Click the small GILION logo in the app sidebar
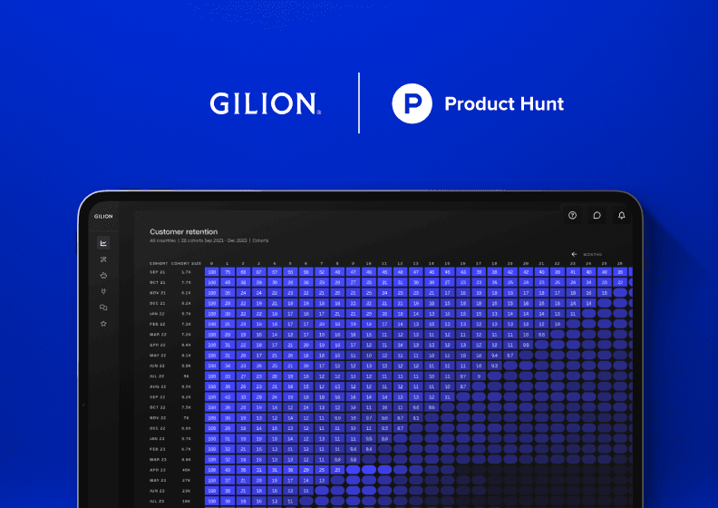Image resolution: width=718 pixels, height=508 pixels. pyautogui.click(x=103, y=216)
